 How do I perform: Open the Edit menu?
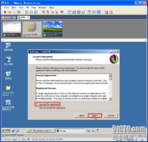[14, 8]
